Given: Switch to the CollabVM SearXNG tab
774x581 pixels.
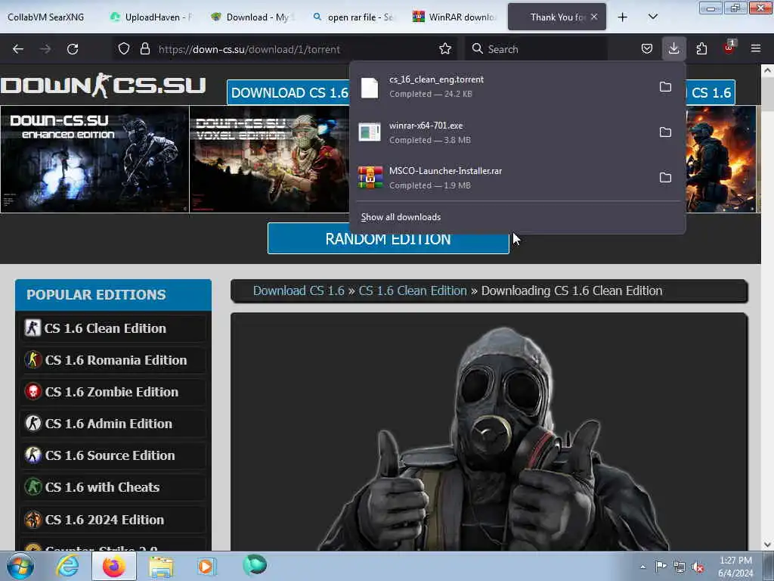Looking at the screenshot, I should [46, 17].
